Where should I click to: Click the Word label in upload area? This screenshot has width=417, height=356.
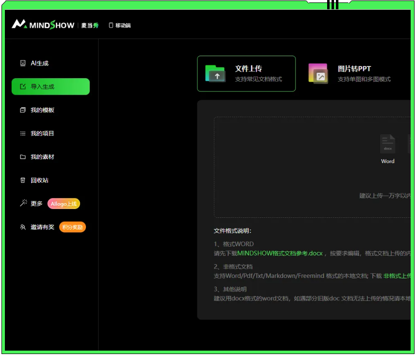click(x=388, y=161)
